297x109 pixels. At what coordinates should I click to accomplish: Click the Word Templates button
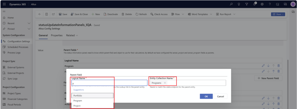[x=198, y=14]
